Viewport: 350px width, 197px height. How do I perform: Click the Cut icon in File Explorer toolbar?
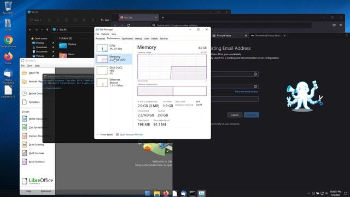(x=49, y=20)
